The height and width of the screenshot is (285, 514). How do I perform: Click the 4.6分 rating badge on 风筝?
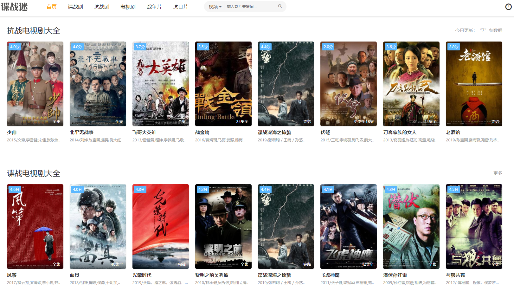pyautogui.click(x=15, y=189)
